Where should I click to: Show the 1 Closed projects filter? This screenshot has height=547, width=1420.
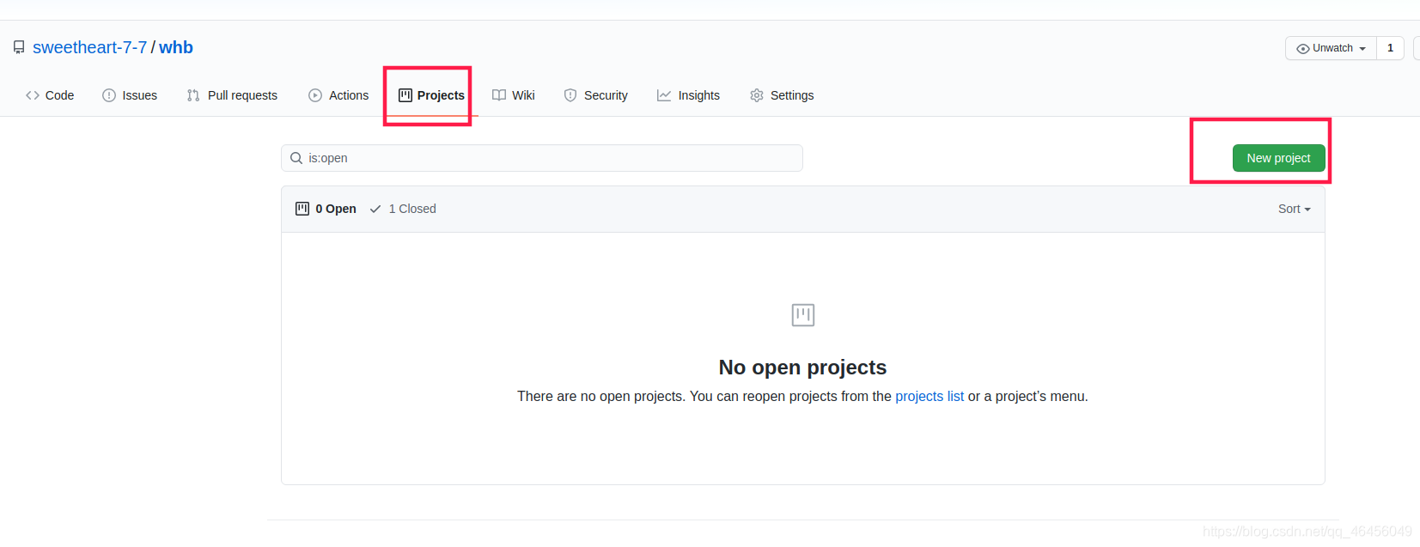coord(403,209)
